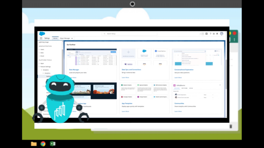Click the Campaign Analytics template icon
The height and width of the screenshot is (148, 264).
(x=122, y=97)
